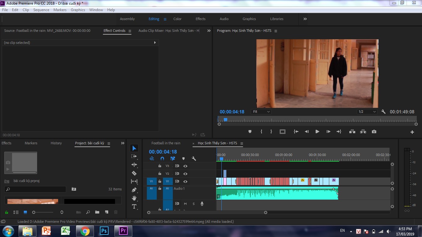Open the Sequence menu
This screenshot has width=422, height=237.
[x=41, y=10]
